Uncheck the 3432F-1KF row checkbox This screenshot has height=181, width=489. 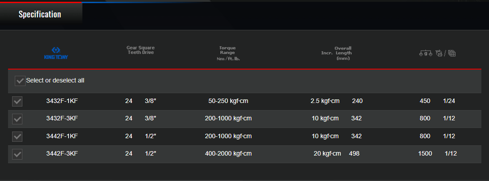(x=17, y=102)
